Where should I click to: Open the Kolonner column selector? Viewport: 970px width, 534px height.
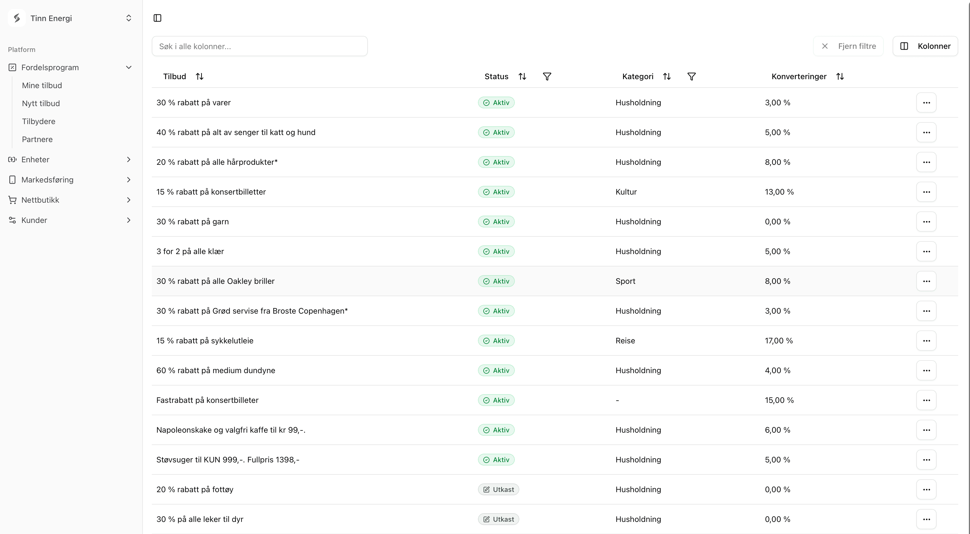coord(925,46)
